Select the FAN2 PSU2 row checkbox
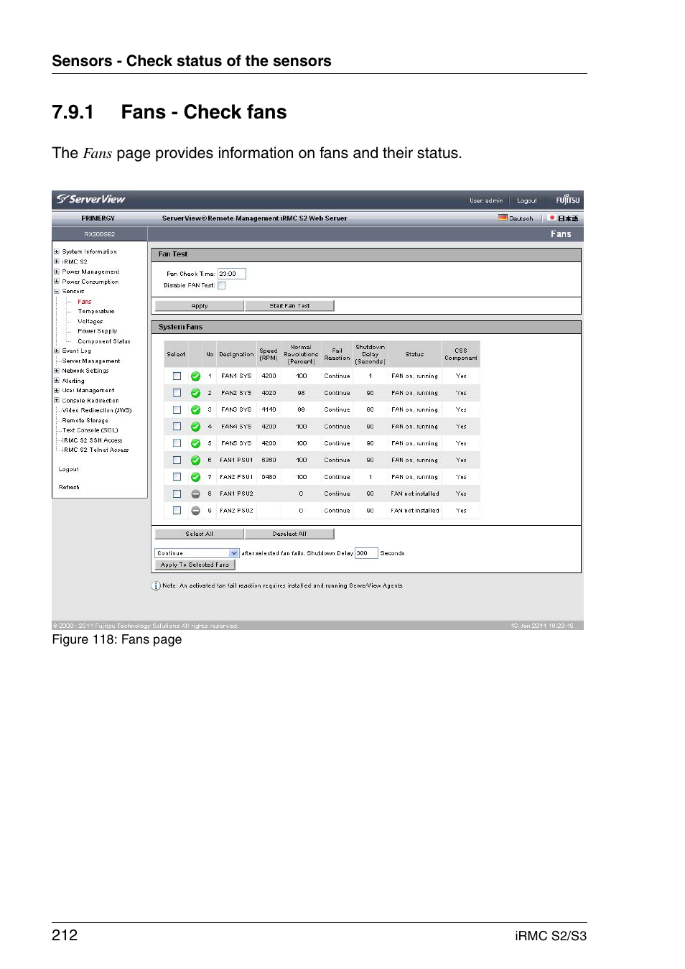This screenshot has height=969, width=685. point(177,511)
